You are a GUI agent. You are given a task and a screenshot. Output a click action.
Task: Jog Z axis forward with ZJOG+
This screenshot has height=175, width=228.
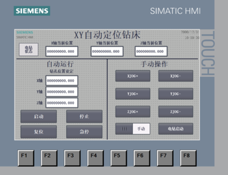pyautogui.click(x=133, y=112)
